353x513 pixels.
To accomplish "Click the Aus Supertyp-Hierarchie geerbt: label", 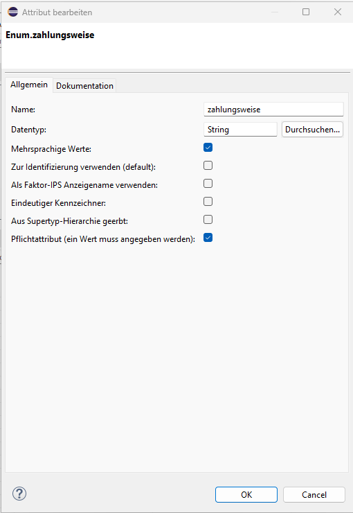I will click(69, 221).
